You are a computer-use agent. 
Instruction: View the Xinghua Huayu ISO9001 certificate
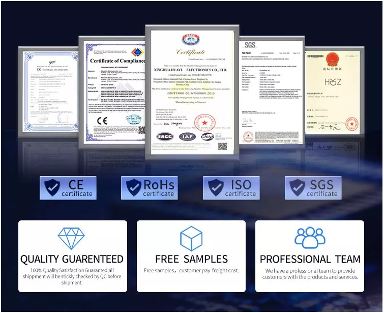(x=192, y=92)
